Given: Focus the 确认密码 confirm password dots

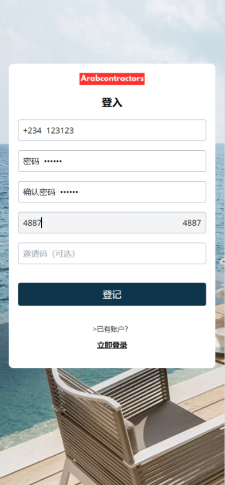Looking at the screenshot, I should 131,192.
